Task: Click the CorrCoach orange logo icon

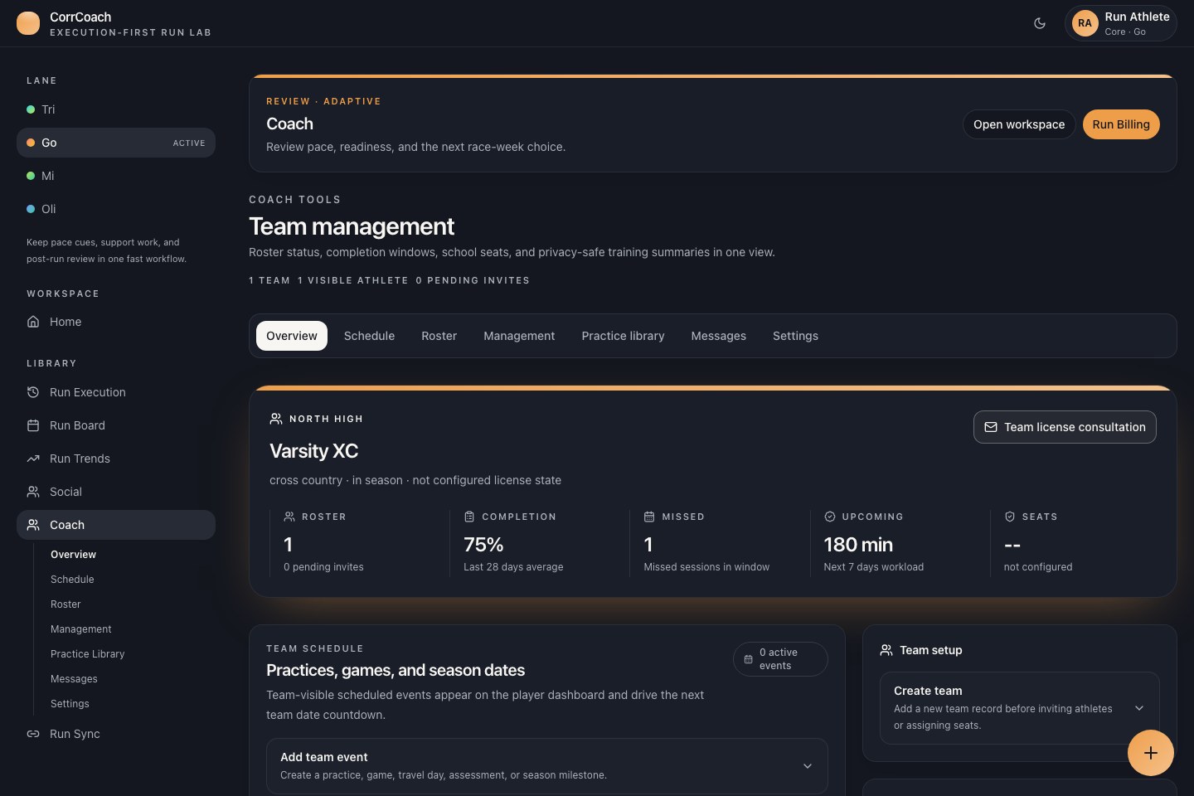Action: [28, 23]
